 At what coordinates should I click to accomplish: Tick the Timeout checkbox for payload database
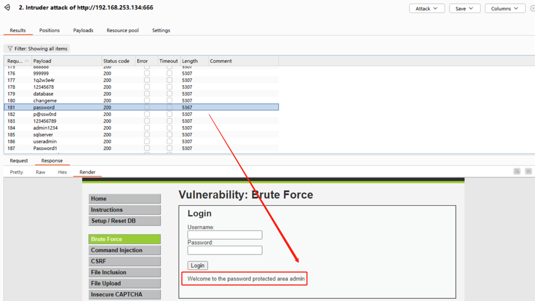[x=169, y=94]
